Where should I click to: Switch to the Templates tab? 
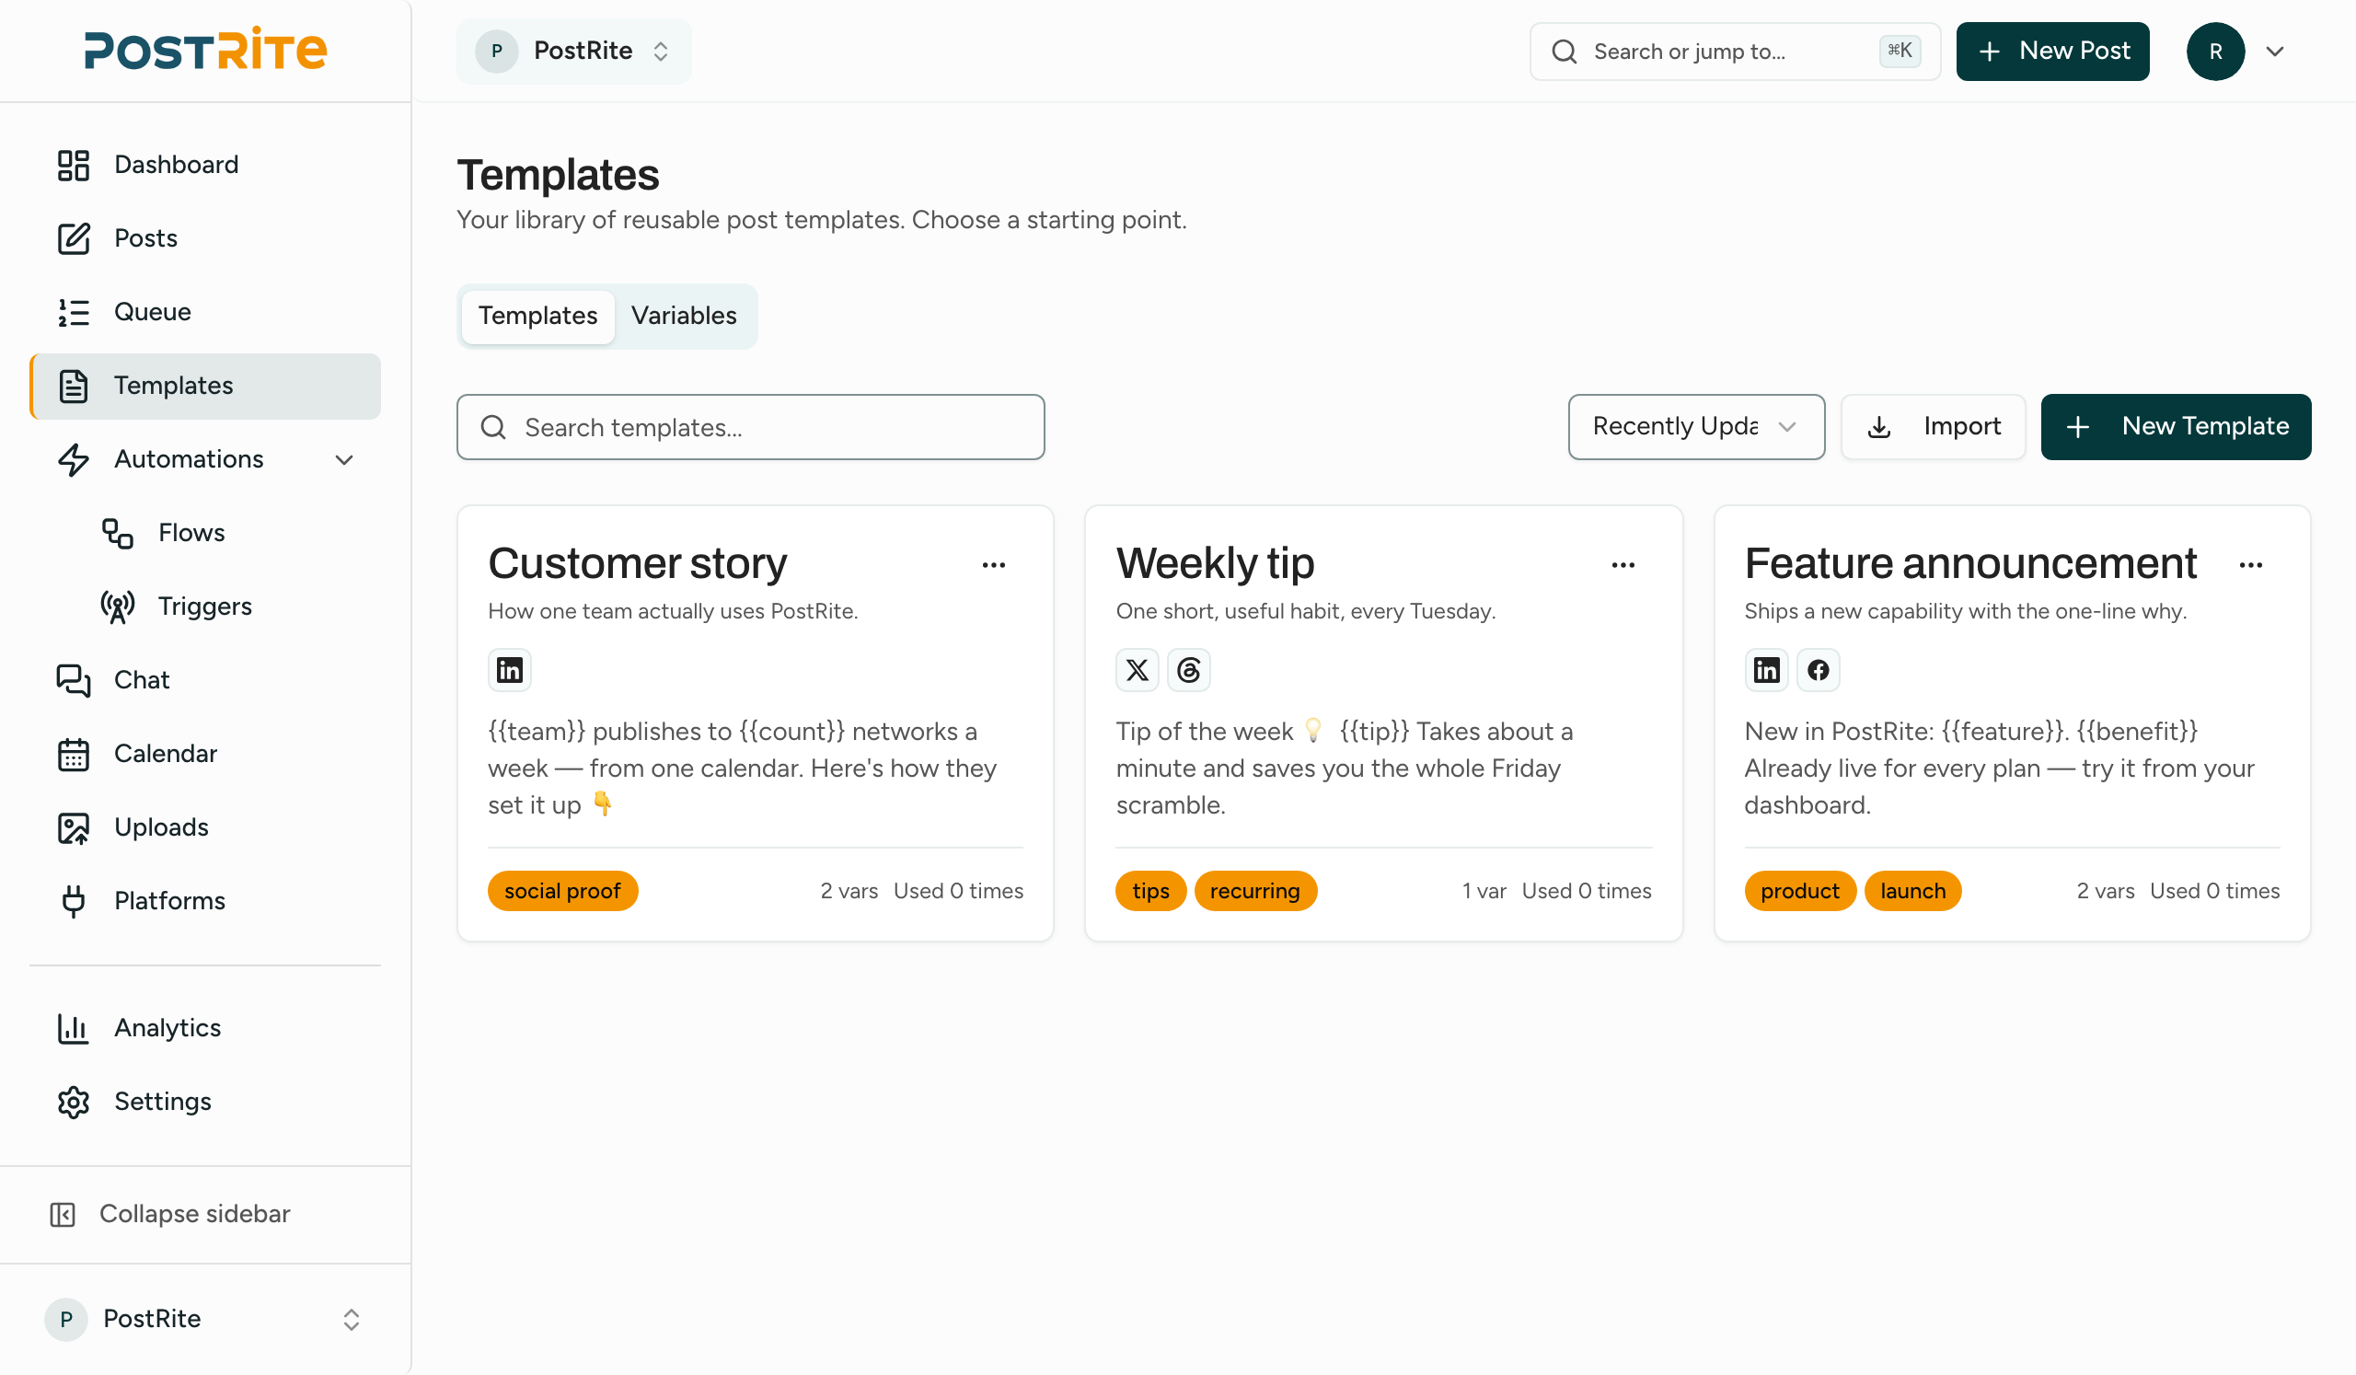click(537, 316)
